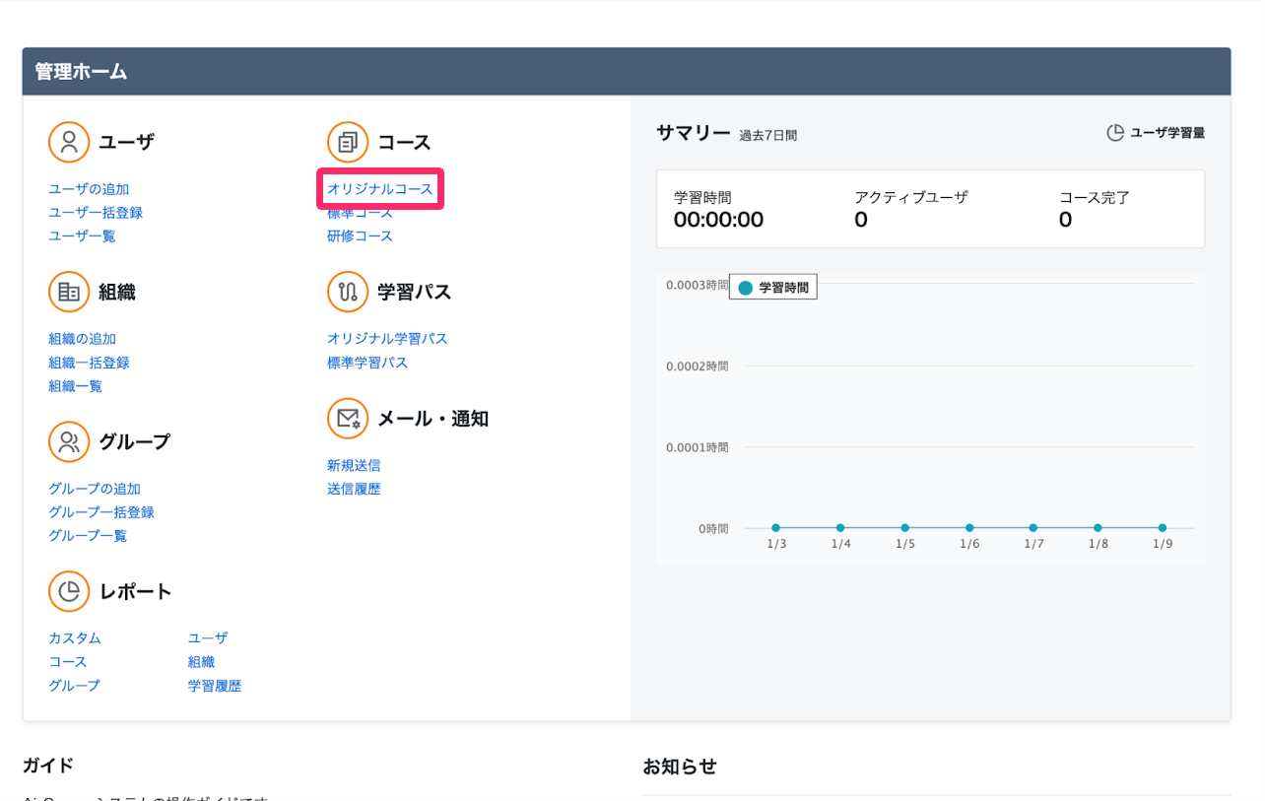
Task: Open the 学習履歴 report link
Action: 215,686
